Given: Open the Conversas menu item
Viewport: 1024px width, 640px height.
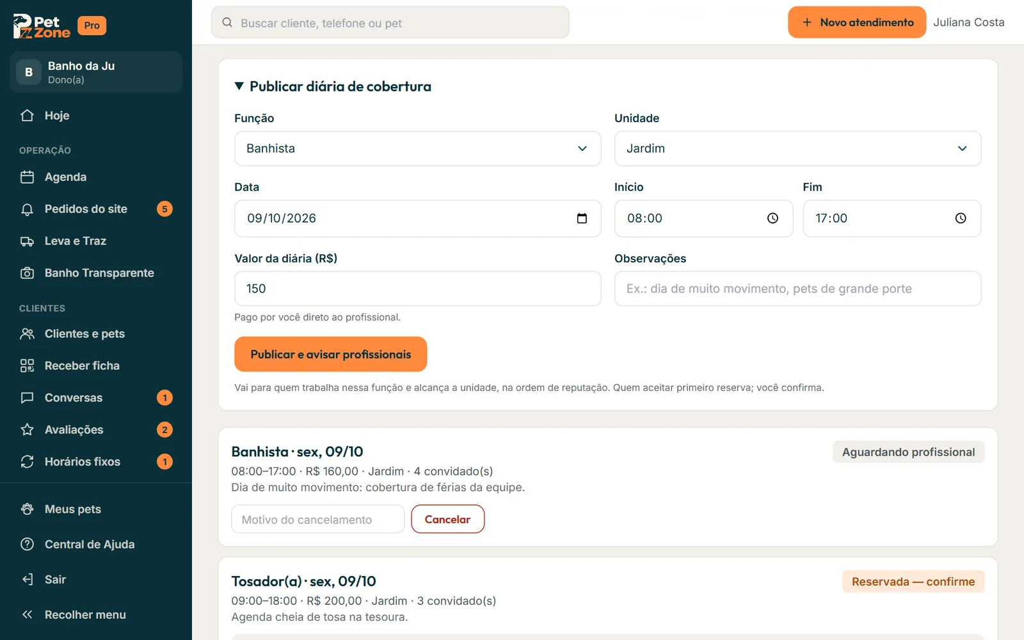Looking at the screenshot, I should click(x=96, y=397).
